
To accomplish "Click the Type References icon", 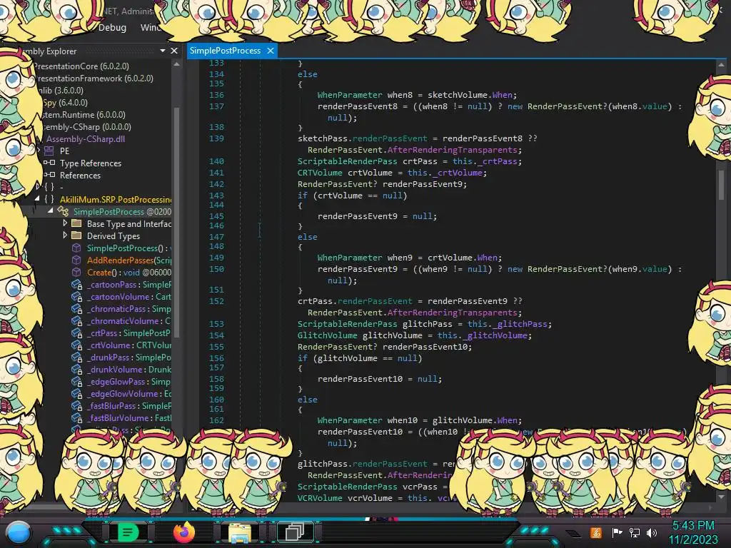I will pyautogui.click(x=49, y=163).
